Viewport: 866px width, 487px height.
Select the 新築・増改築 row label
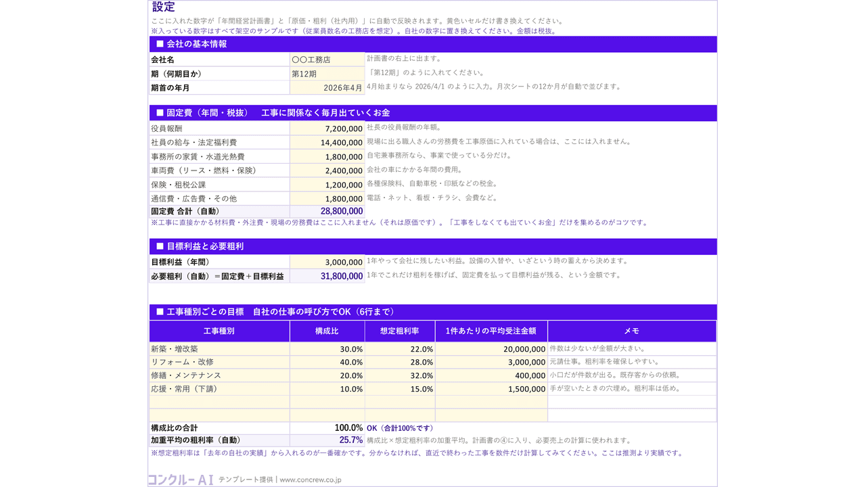coord(219,349)
